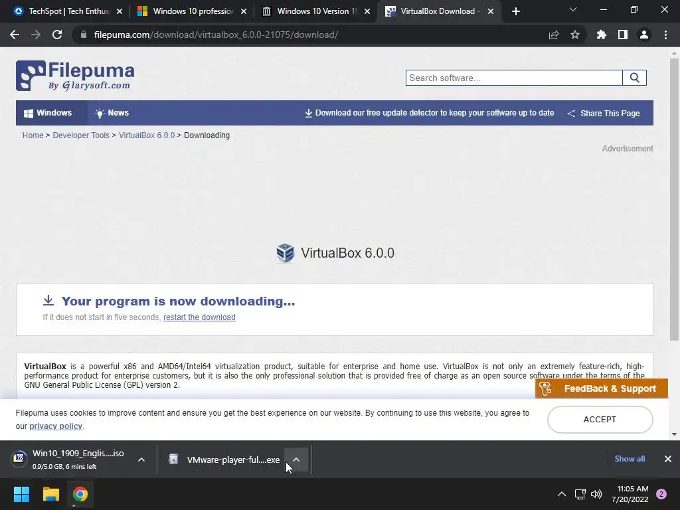Click the 'Downloading' breadcrumb text
Screen dimensions: 680x510
207,135
